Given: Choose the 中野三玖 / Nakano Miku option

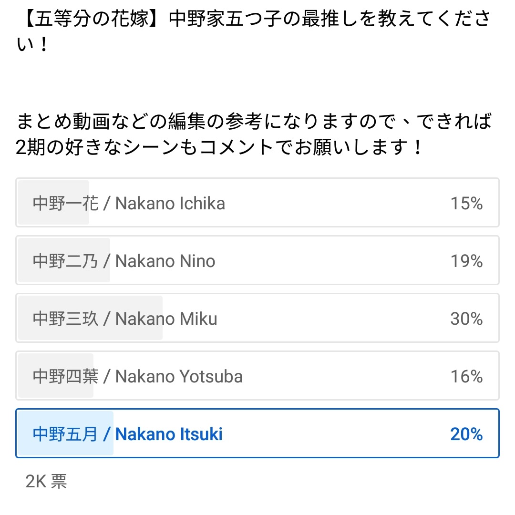Looking at the screenshot, I should point(257,318).
